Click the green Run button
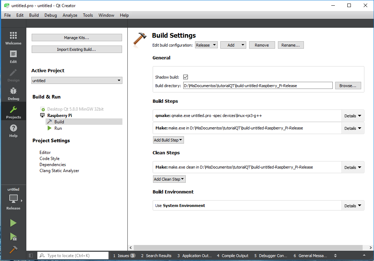Viewport: 374px width, 261px height. click(x=14, y=223)
